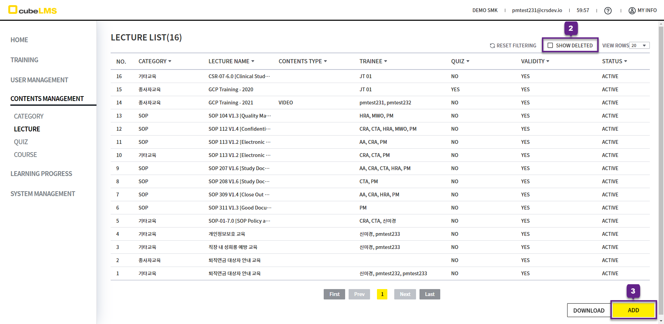
Task: Open the help question mark icon
Action: pos(608,11)
